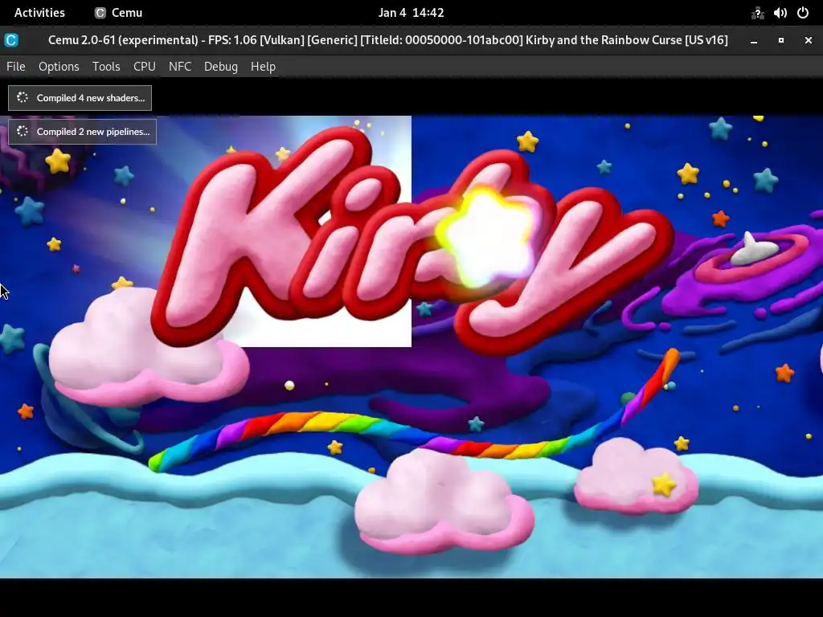The height and width of the screenshot is (617, 823).
Task: Click the 'Compiled 4 new shaders...' notification
Action: pos(80,98)
